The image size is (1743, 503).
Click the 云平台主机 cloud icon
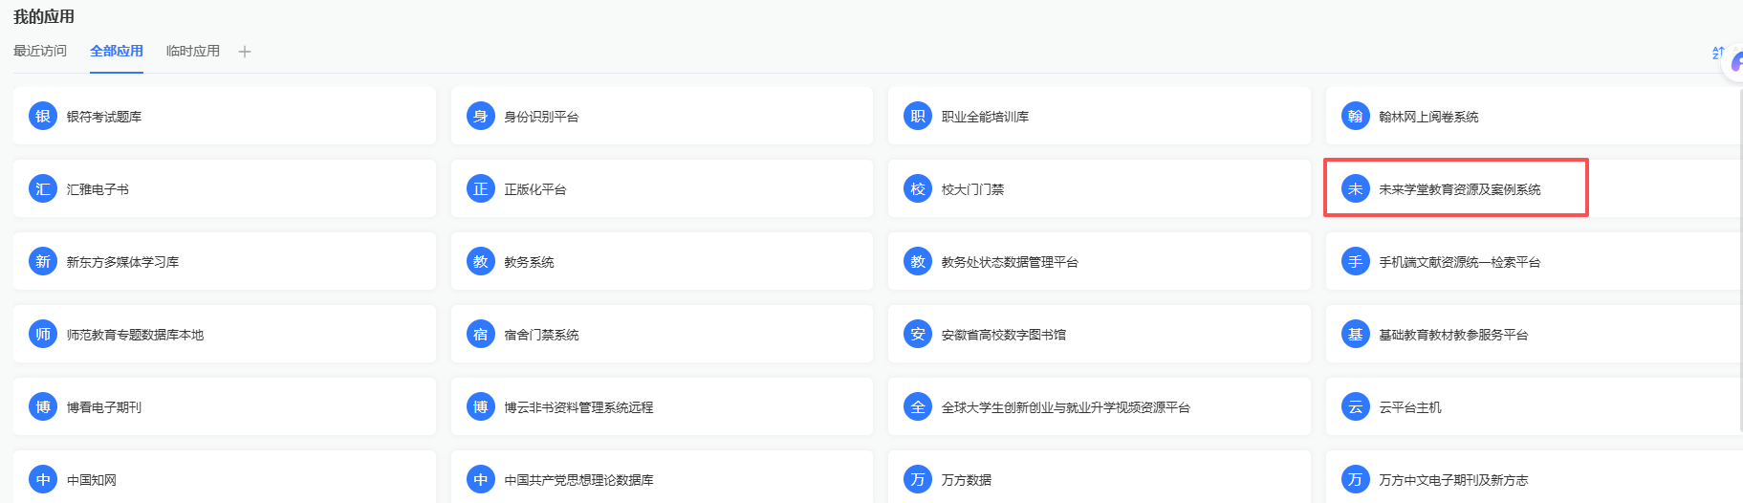coord(1355,407)
